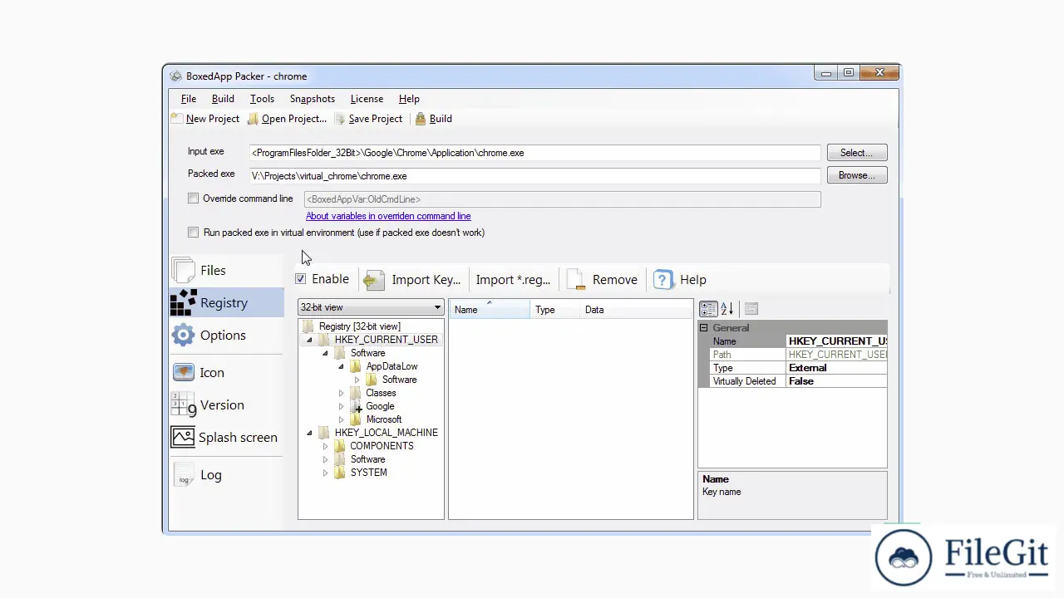Select the Registry [32-bit view] root node

coord(359,326)
